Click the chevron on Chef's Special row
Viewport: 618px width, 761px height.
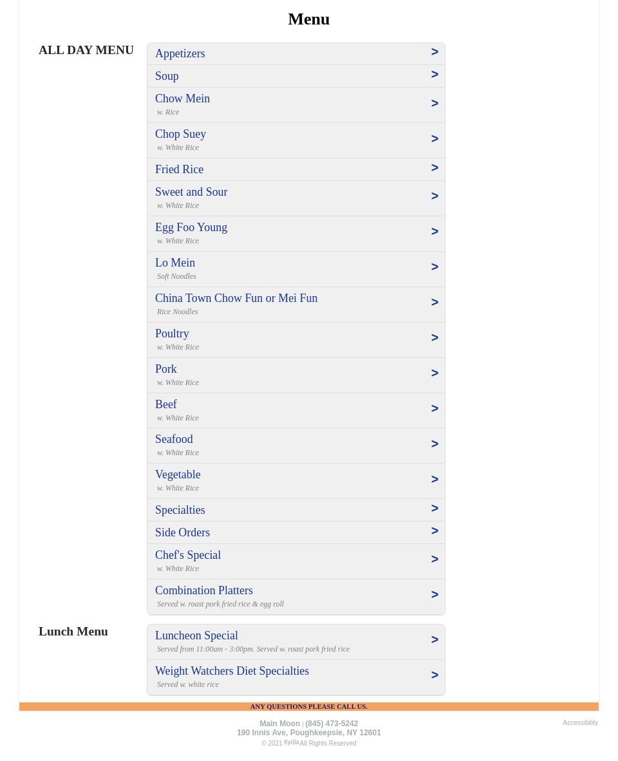(x=435, y=559)
